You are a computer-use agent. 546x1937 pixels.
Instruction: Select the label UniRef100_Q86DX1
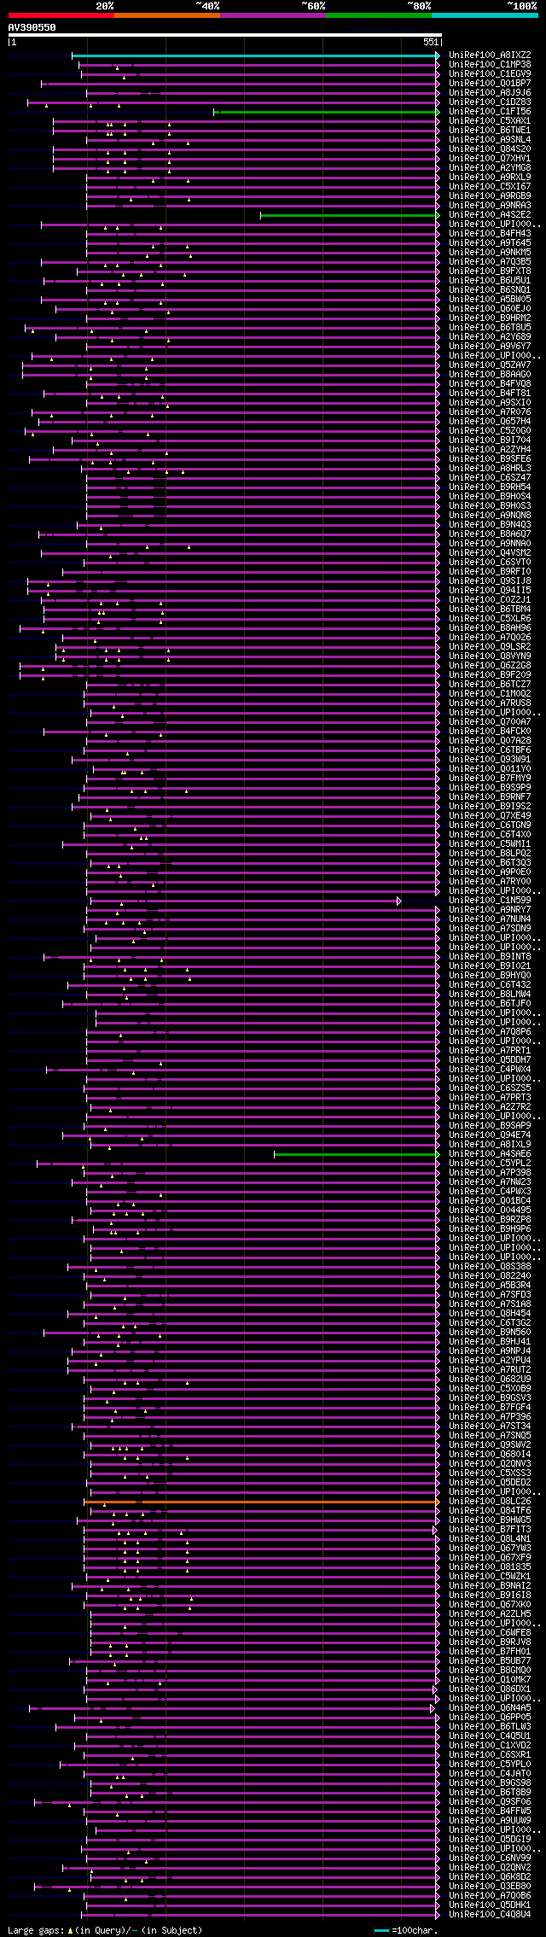click(490, 1689)
